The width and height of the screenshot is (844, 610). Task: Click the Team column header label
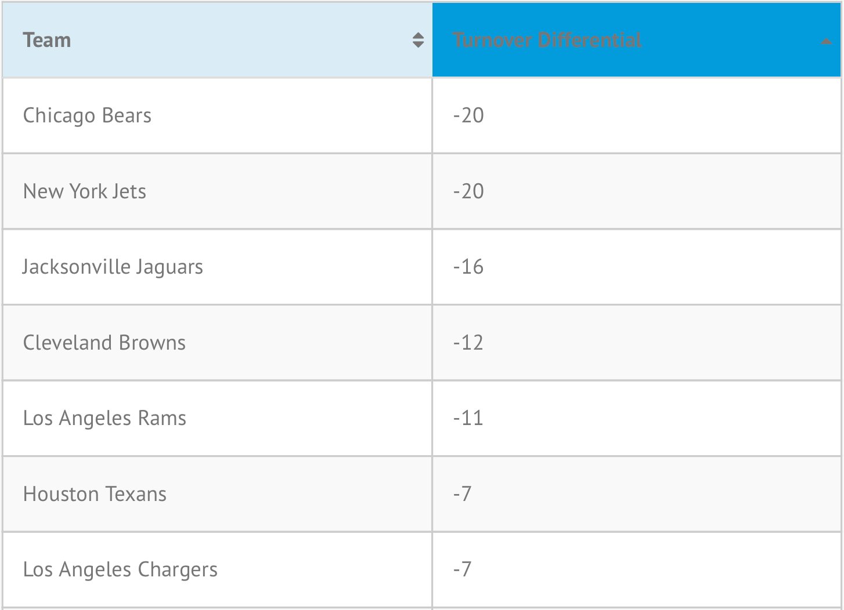coord(47,40)
